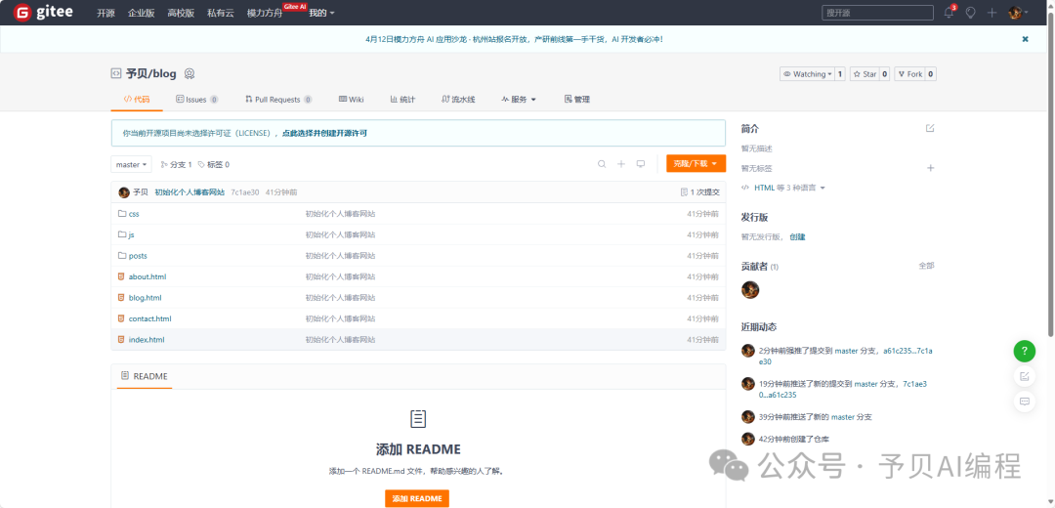Click 私有云 in top navigation
The width and height of the screenshot is (1055, 508).
[x=221, y=13]
